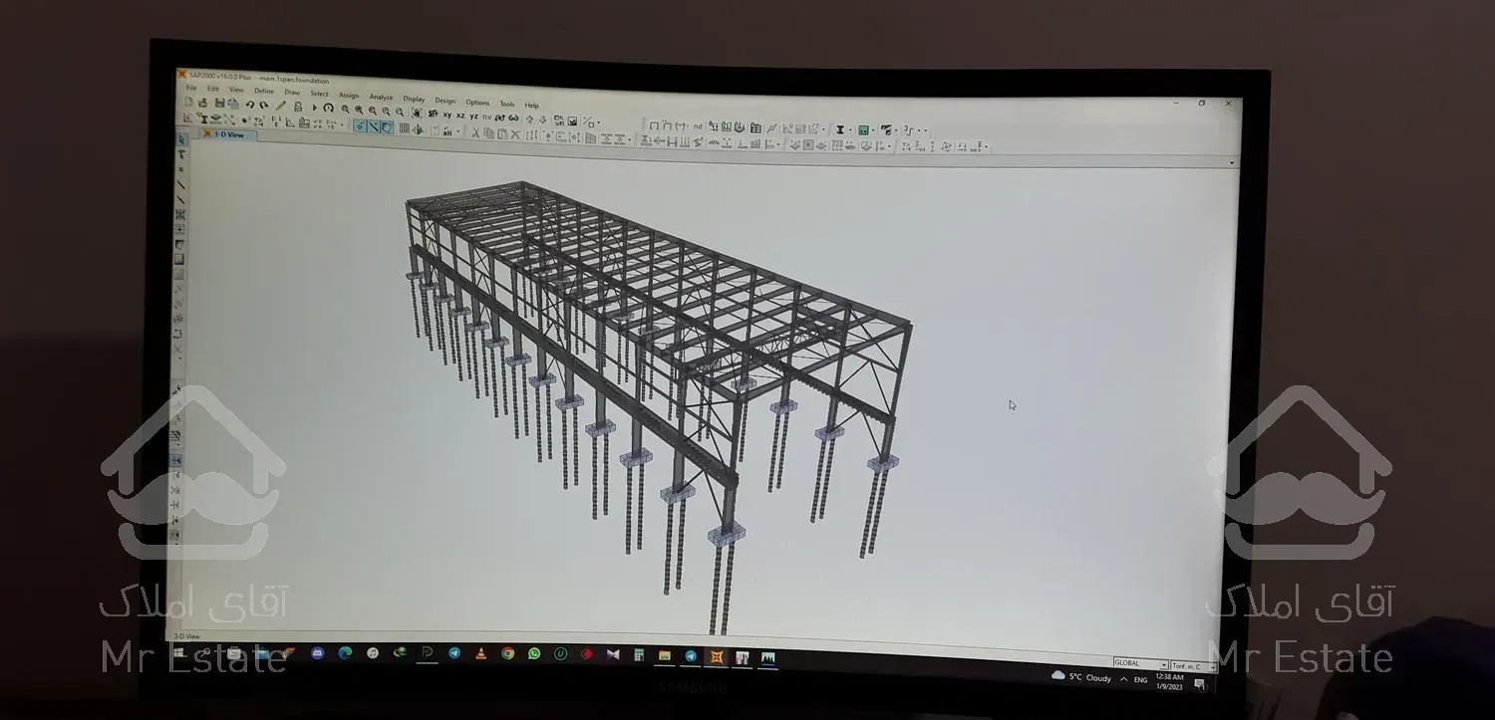Switch to the XZ plane view

[460, 116]
